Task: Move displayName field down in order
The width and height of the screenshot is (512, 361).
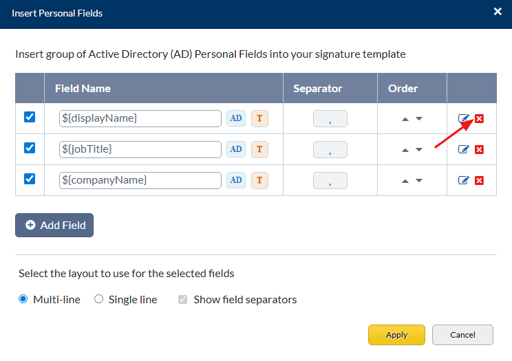Action: click(x=419, y=119)
